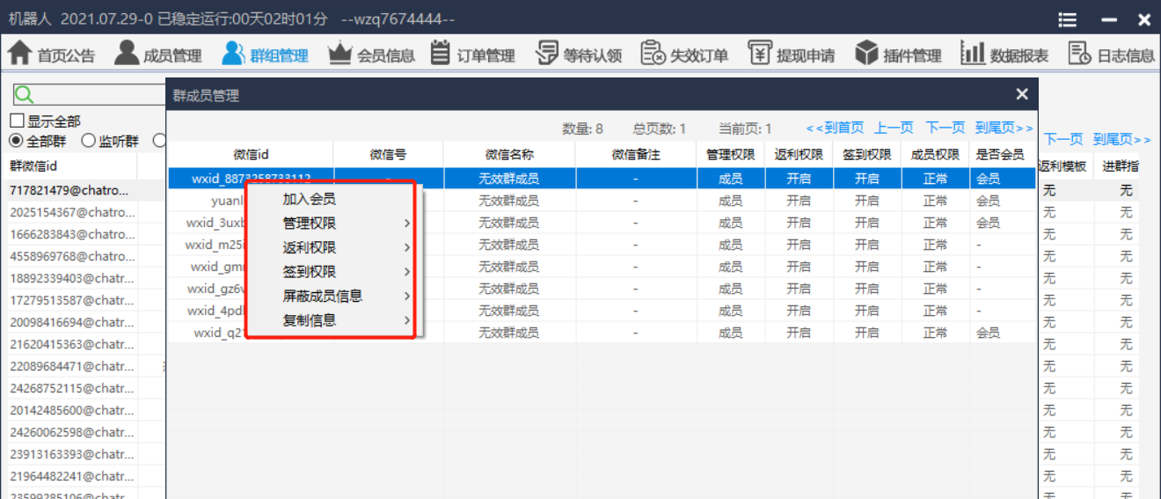Screen dimensions: 1161x499
Task: Open 订单管理 order clipboard icon
Action: (x=441, y=54)
